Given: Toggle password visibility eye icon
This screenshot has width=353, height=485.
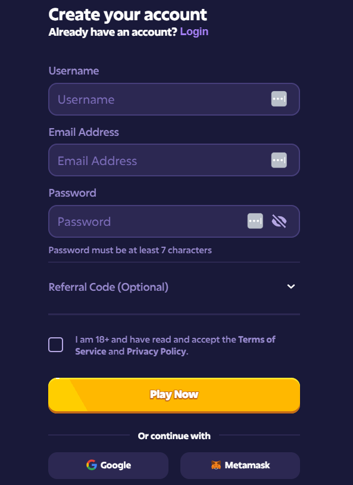Looking at the screenshot, I should coord(279,221).
